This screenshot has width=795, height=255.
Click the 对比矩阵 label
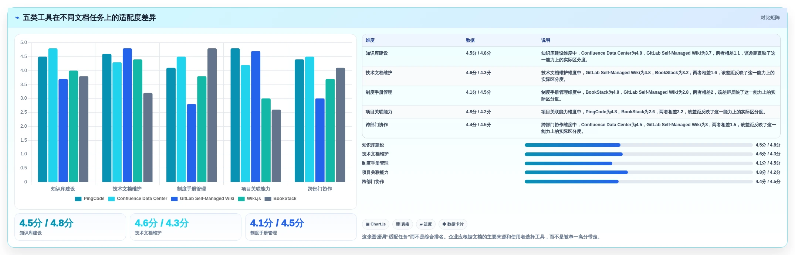point(770,18)
